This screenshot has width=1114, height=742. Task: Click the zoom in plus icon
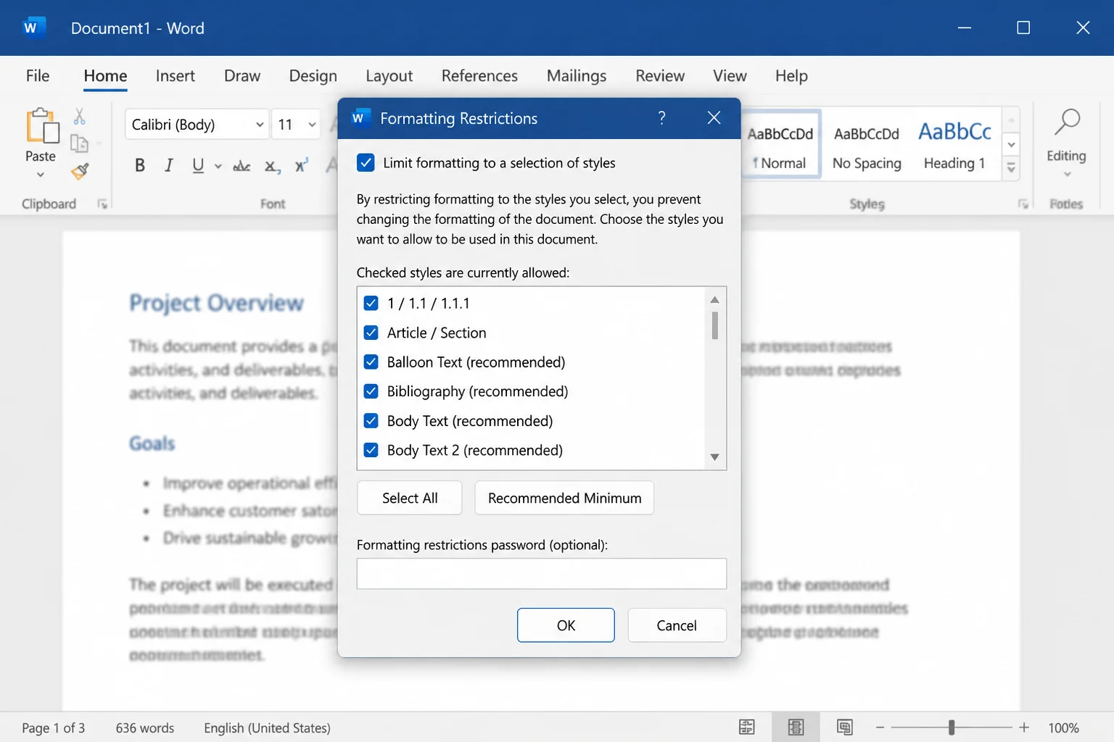point(1024,727)
